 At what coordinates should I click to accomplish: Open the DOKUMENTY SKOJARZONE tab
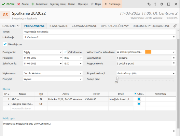coord(151,26)
